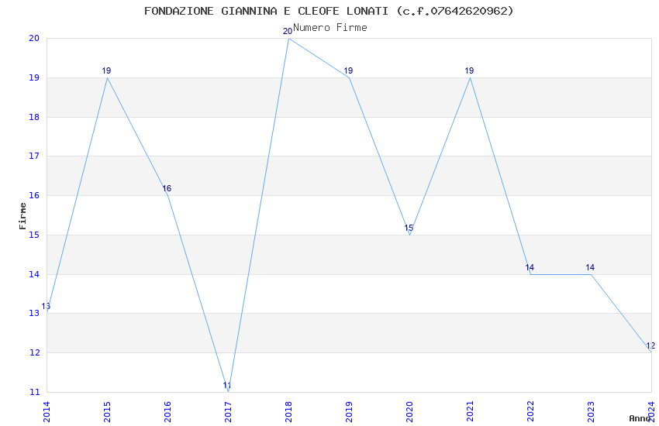The height and width of the screenshot is (426, 659).
Task: Select year 2018 on the x-axis
Action: (288, 411)
